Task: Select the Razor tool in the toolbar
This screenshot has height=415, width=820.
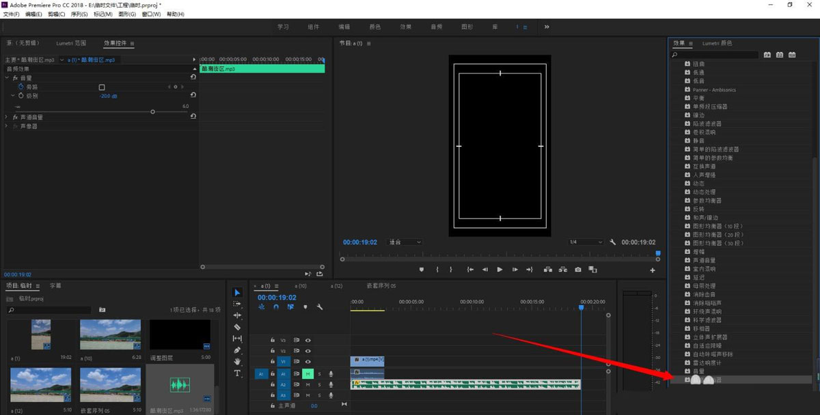Action: (237, 327)
